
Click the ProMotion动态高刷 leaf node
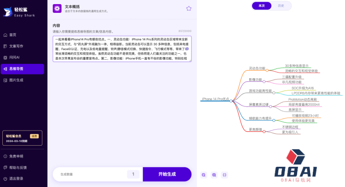[303, 100]
